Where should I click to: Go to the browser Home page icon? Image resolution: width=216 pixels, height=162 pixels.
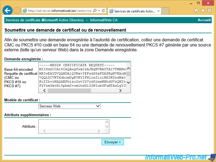tap(196, 10)
